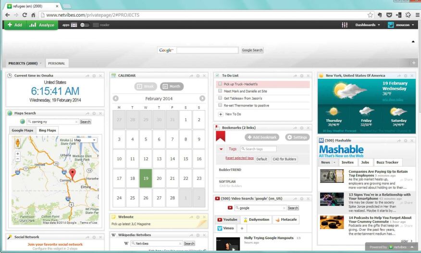Check Pick up Truck-Hackett's task
The height and width of the screenshot is (253, 421).
coord(220,84)
